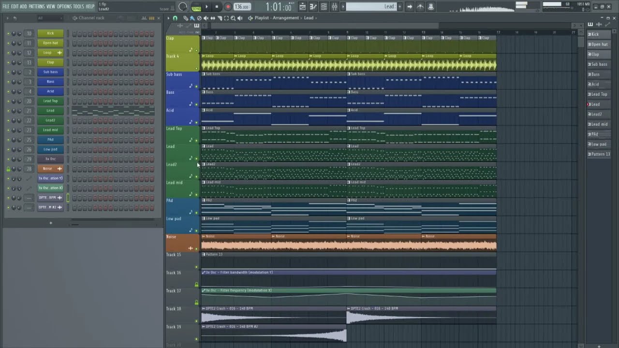Click the Play button in transport
Viewport: 619px width, 348px height.
[206, 7]
